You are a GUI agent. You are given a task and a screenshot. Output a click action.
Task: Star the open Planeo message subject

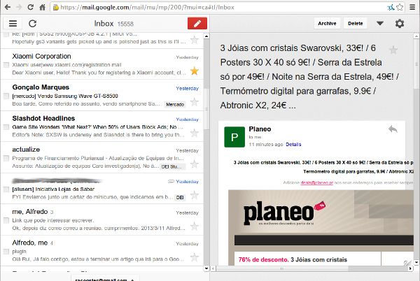[x=393, y=50]
